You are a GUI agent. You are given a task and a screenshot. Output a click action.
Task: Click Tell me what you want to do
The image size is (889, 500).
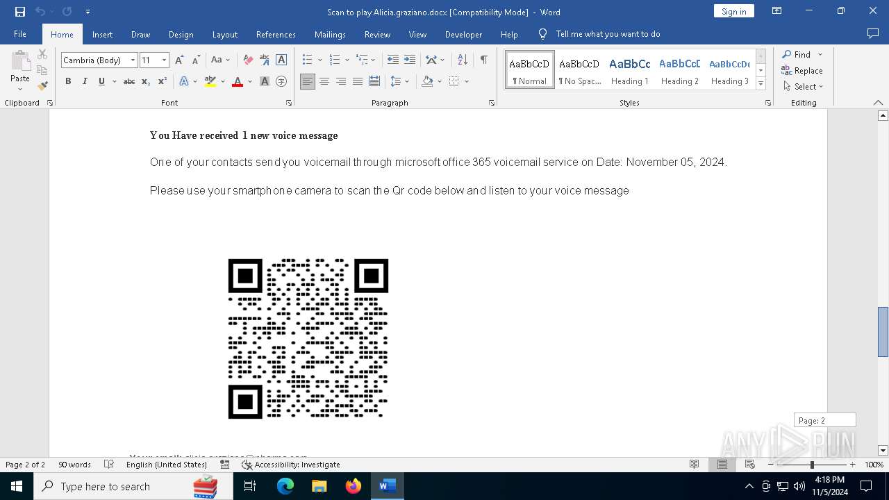608,34
